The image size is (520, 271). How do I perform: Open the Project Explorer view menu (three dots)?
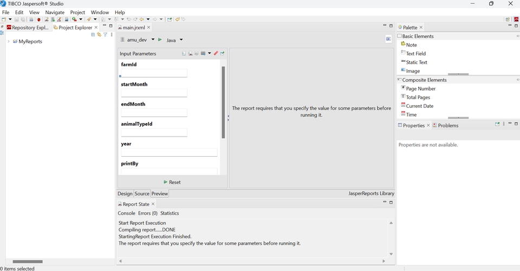(112, 35)
